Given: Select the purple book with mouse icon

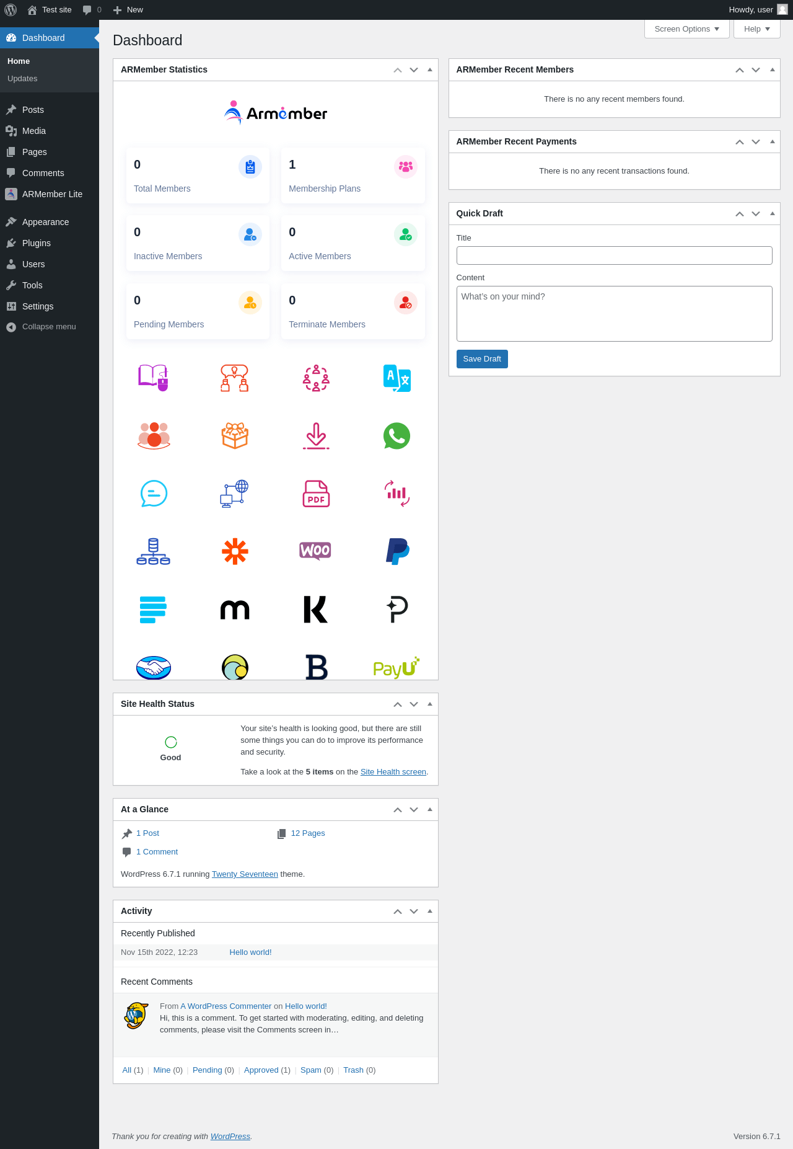Looking at the screenshot, I should (154, 378).
